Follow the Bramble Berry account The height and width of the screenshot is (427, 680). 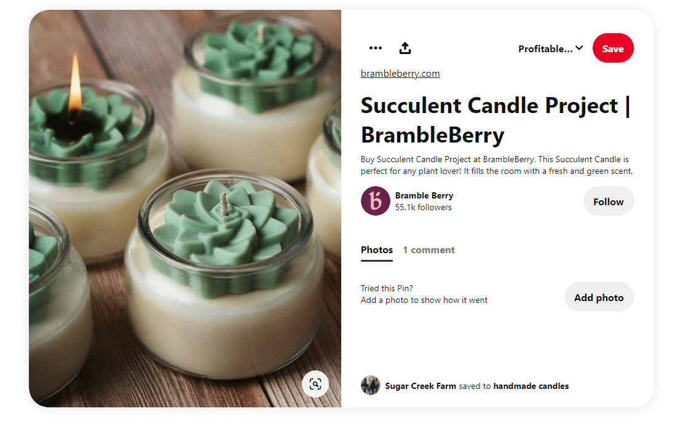click(x=608, y=202)
